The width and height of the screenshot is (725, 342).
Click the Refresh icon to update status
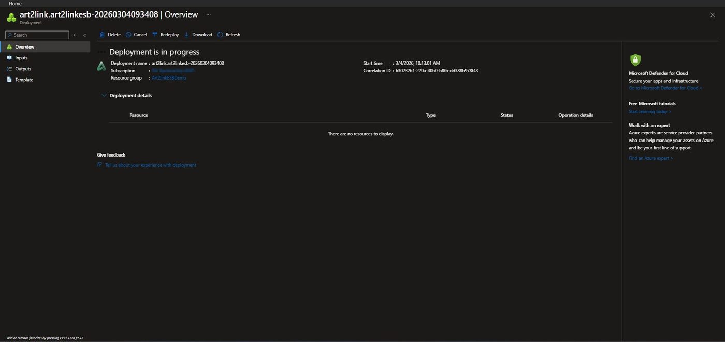(x=220, y=35)
